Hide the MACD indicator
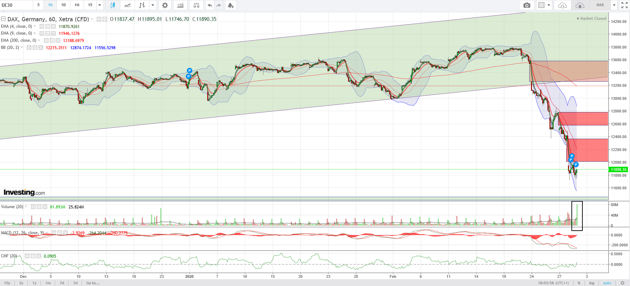The width and height of the screenshot is (630, 286). [x=54, y=233]
